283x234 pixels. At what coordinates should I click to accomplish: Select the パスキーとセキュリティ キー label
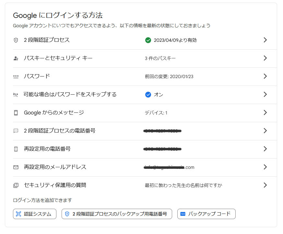(x=58, y=58)
